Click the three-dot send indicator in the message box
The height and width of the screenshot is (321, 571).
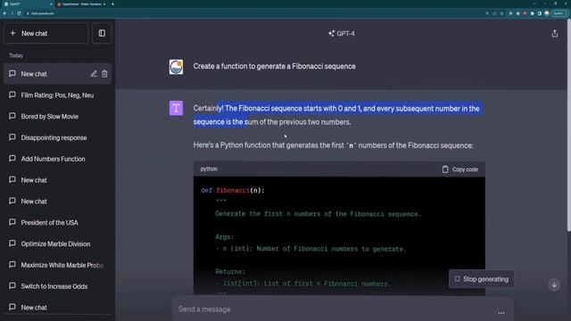tap(501, 313)
